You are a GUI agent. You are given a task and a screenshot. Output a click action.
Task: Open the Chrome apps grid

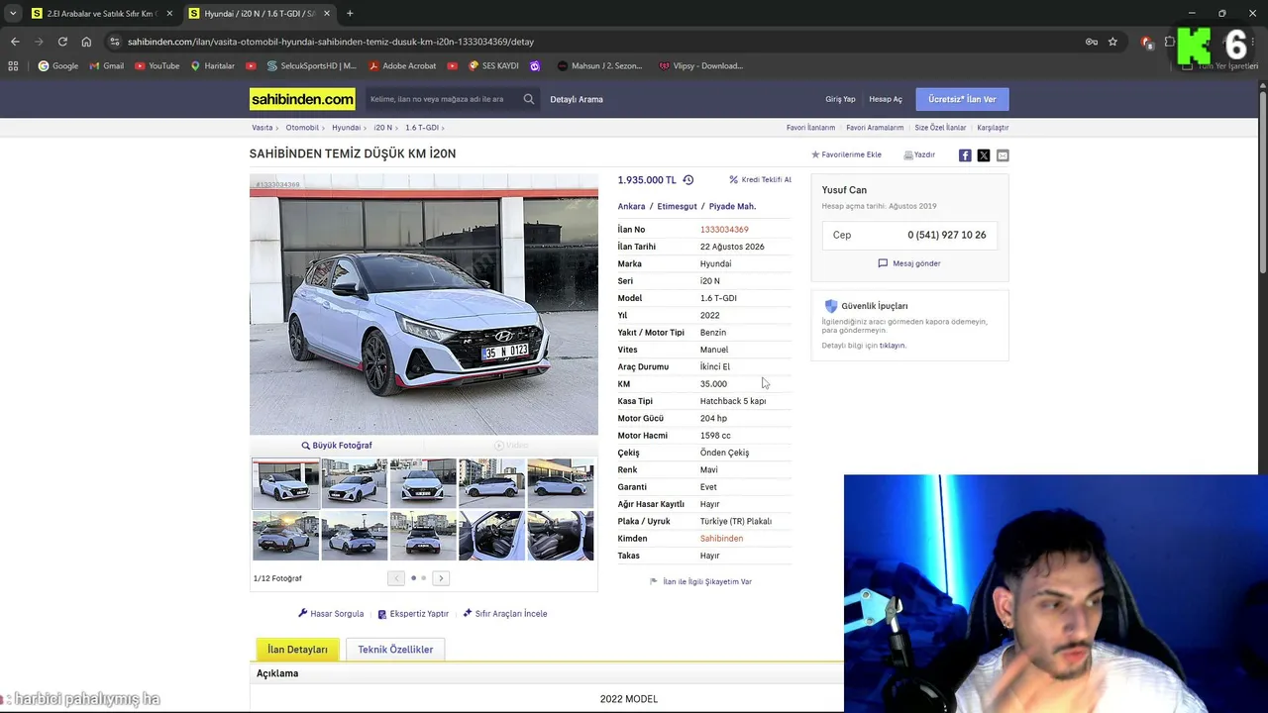click(x=13, y=66)
